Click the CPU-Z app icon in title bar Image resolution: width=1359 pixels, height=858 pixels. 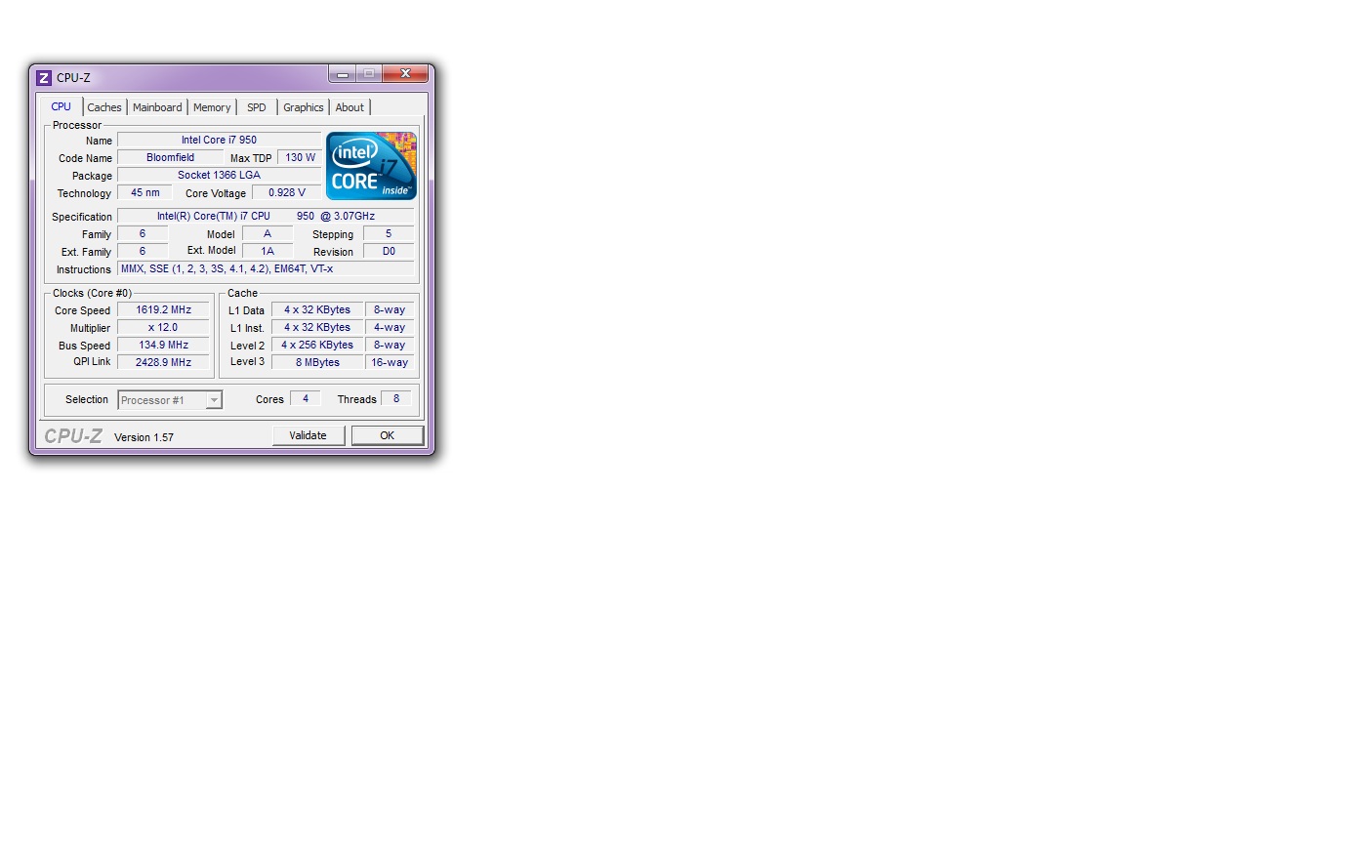pyautogui.click(x=44, y=78)
